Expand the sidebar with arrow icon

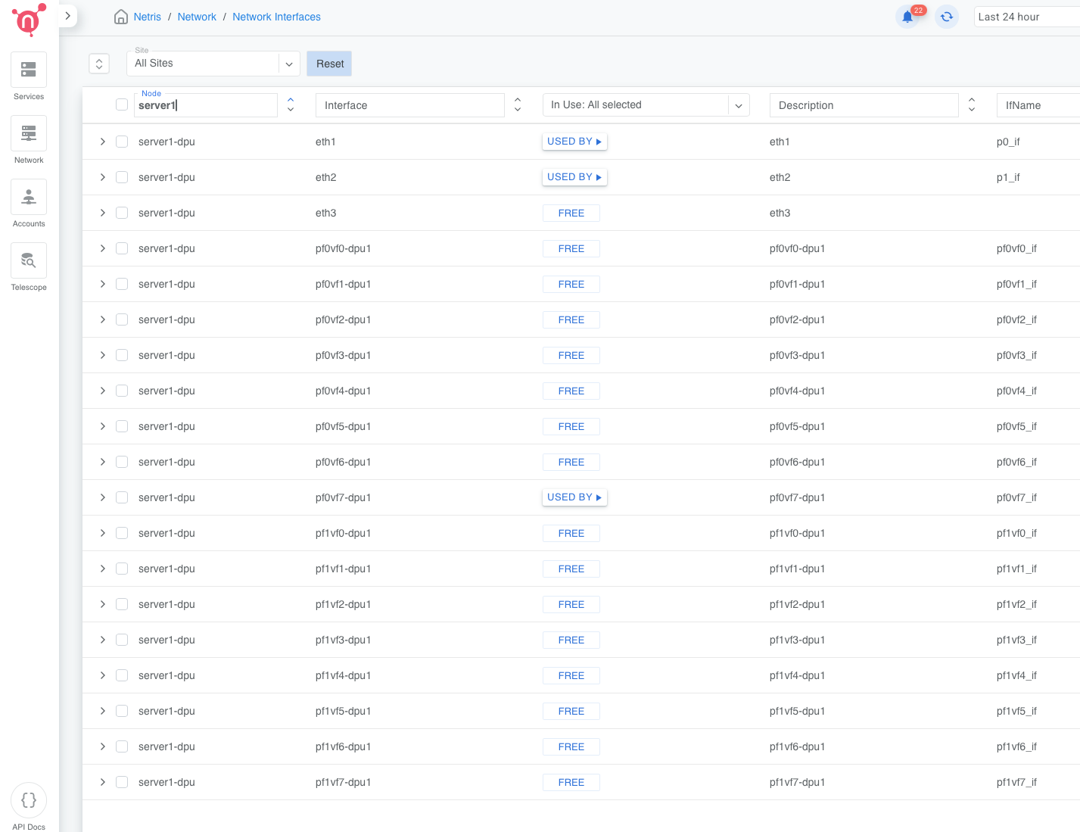point(67,15)
